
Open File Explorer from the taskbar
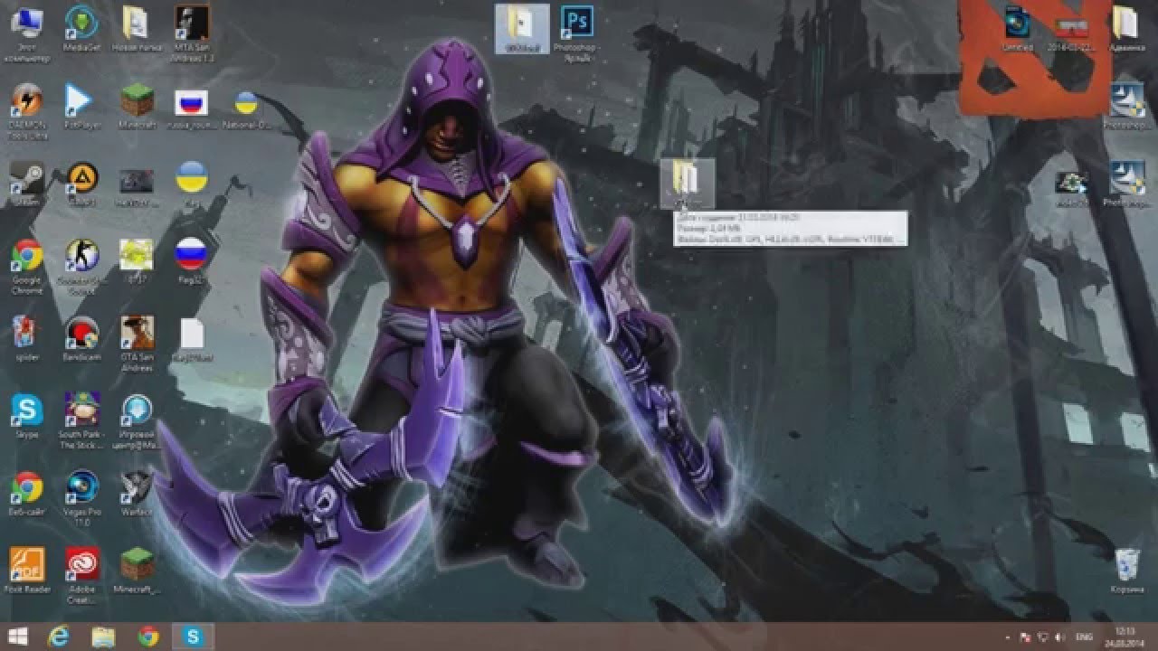tap(105, 637)
